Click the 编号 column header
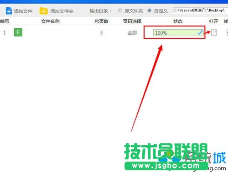The width and height of the screenshot is (228, 173). tap(5, 21)
